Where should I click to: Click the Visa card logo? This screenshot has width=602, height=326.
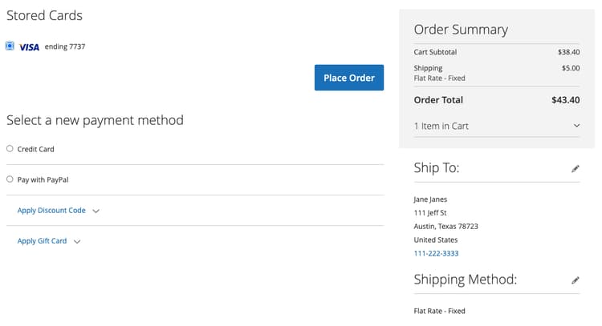29,47
